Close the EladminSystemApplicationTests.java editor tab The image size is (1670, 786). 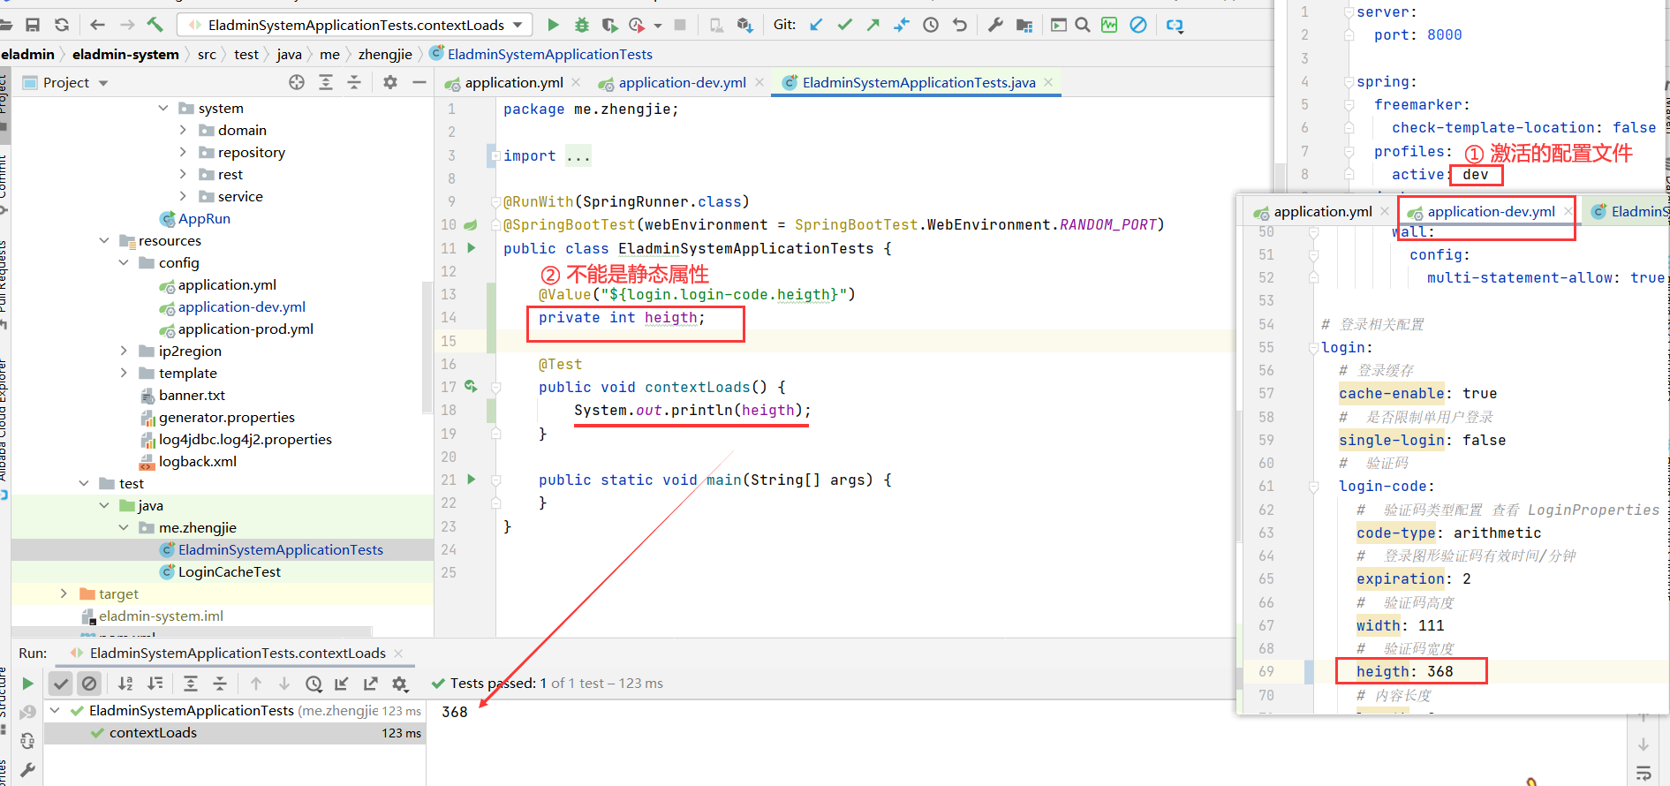coord(1048,82)
